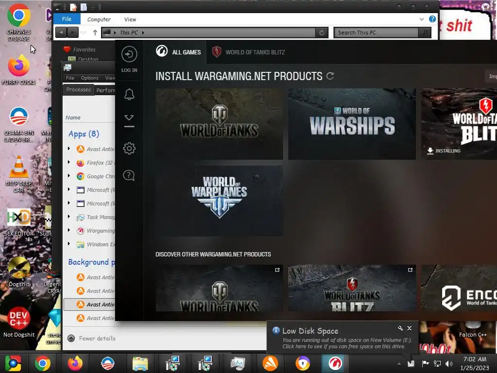Image resolution: width=497 pixels, height=373 pixels.
Task: Expand the Avast Antivirus app row
Action: (69, 149)
